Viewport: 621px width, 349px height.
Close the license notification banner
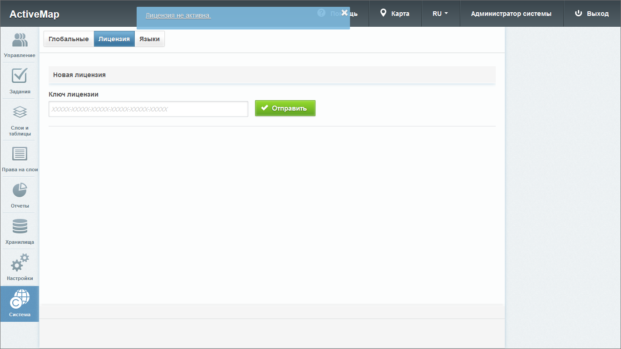pyautogui.click(x=345, y=13)
